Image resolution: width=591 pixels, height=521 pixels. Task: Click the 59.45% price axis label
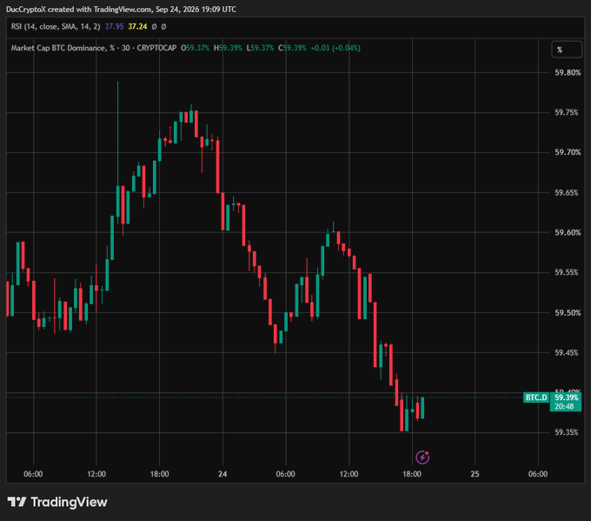567,353
